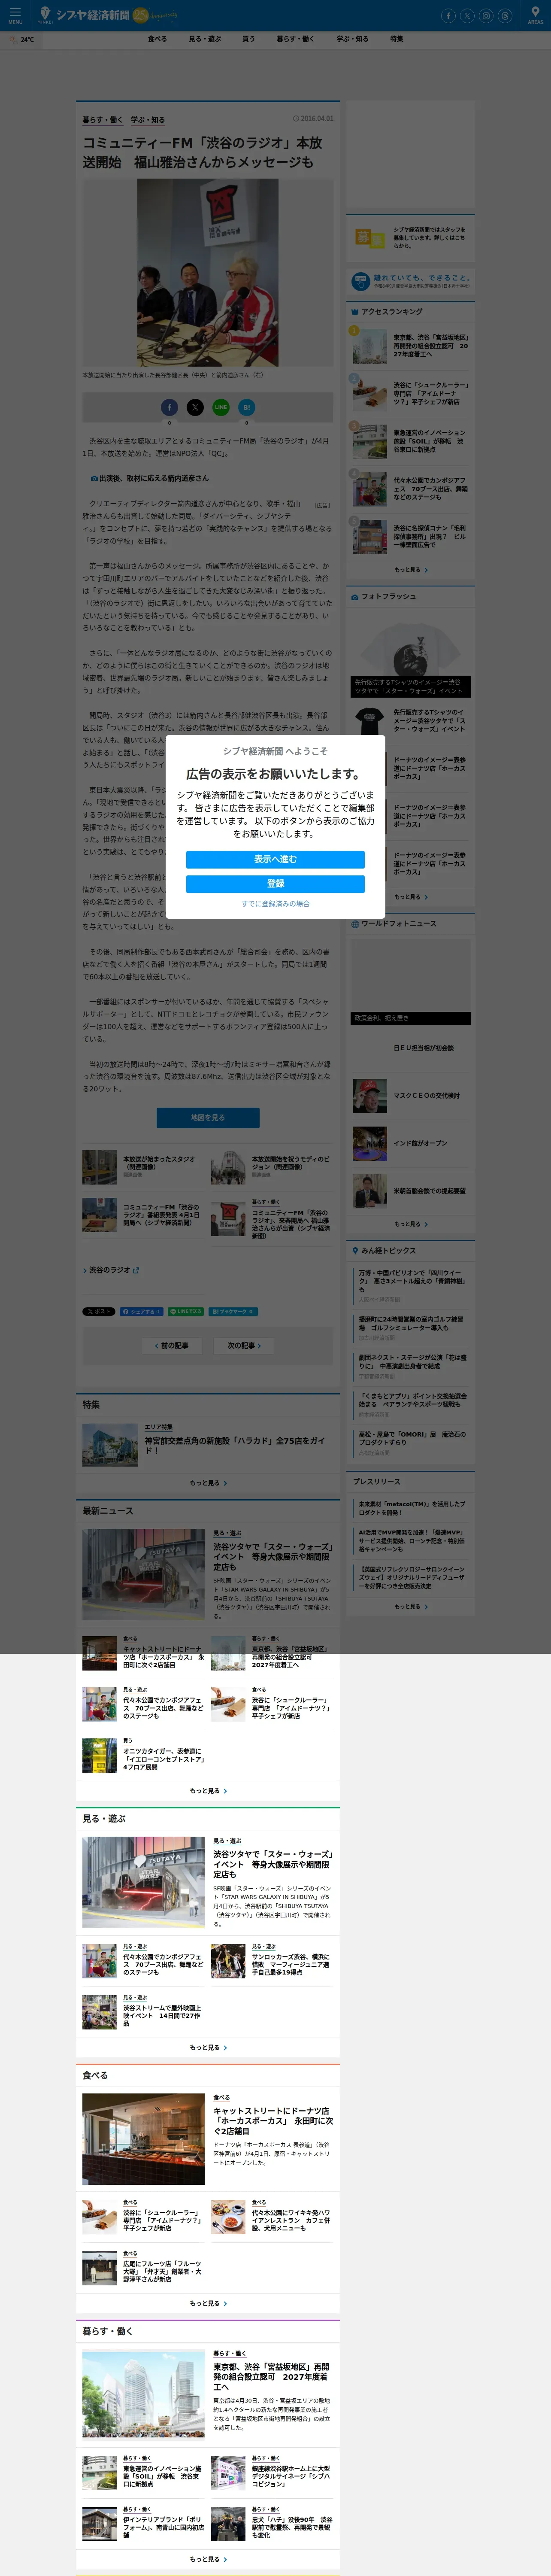551x2576 pixels.
Task: Expand もっと見る under 暮らす・働く section
Action: (208, 2559)
